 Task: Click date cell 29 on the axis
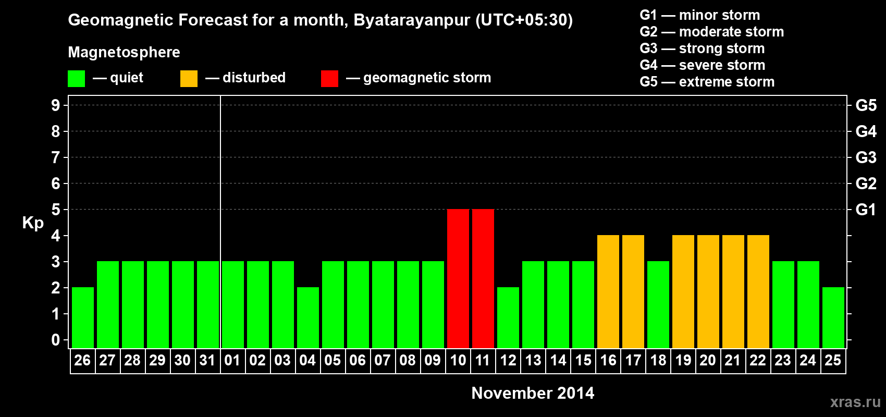click(157, 361)
